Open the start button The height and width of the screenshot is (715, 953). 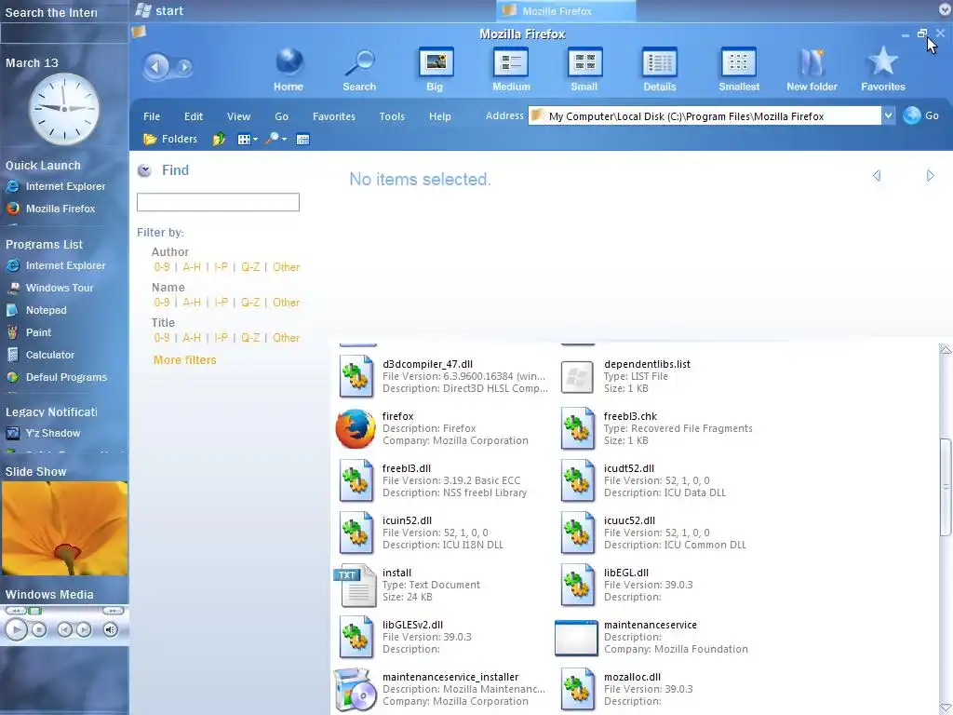(x=159, y=10)
